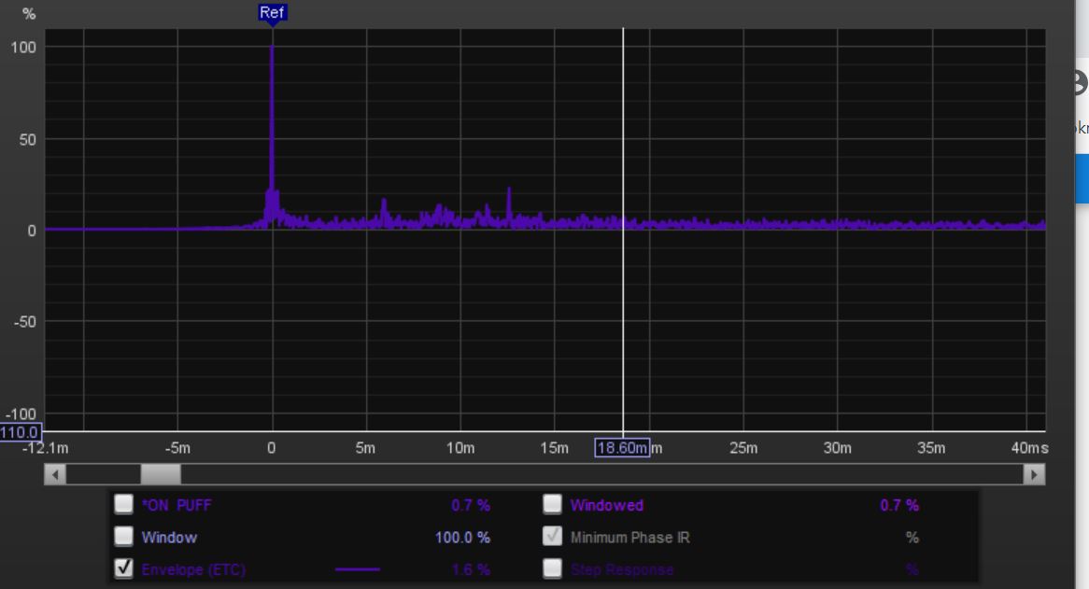Enable the Windowed trace checkbox

point(553,505)
